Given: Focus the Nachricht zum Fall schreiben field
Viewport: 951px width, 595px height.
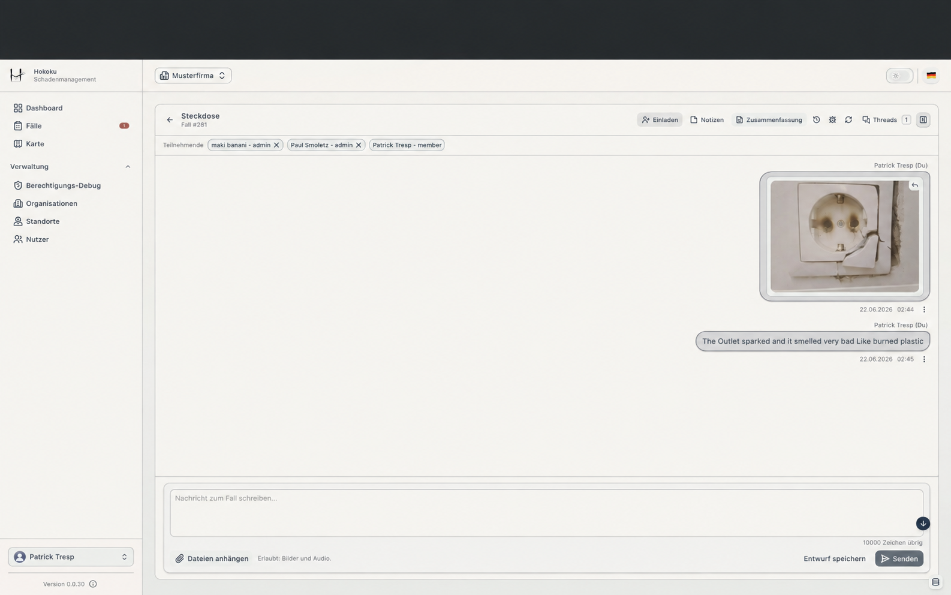Looking at the screenshot, I should pos(546,513).
